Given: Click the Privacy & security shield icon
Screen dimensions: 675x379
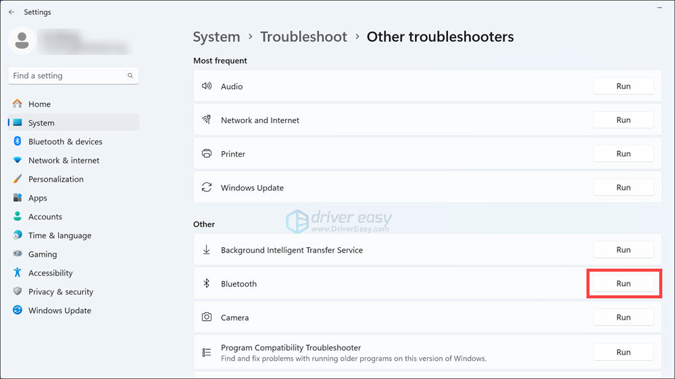Looking at the screenshot, I should (x=17, y=292).
